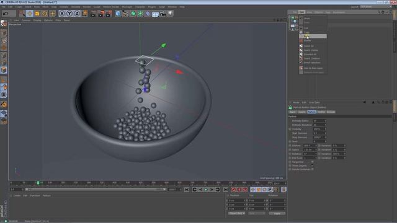The image size is (397, 223).
Task: Choose Undo in the Edit dropdown
Action: (x=313, y=18)
